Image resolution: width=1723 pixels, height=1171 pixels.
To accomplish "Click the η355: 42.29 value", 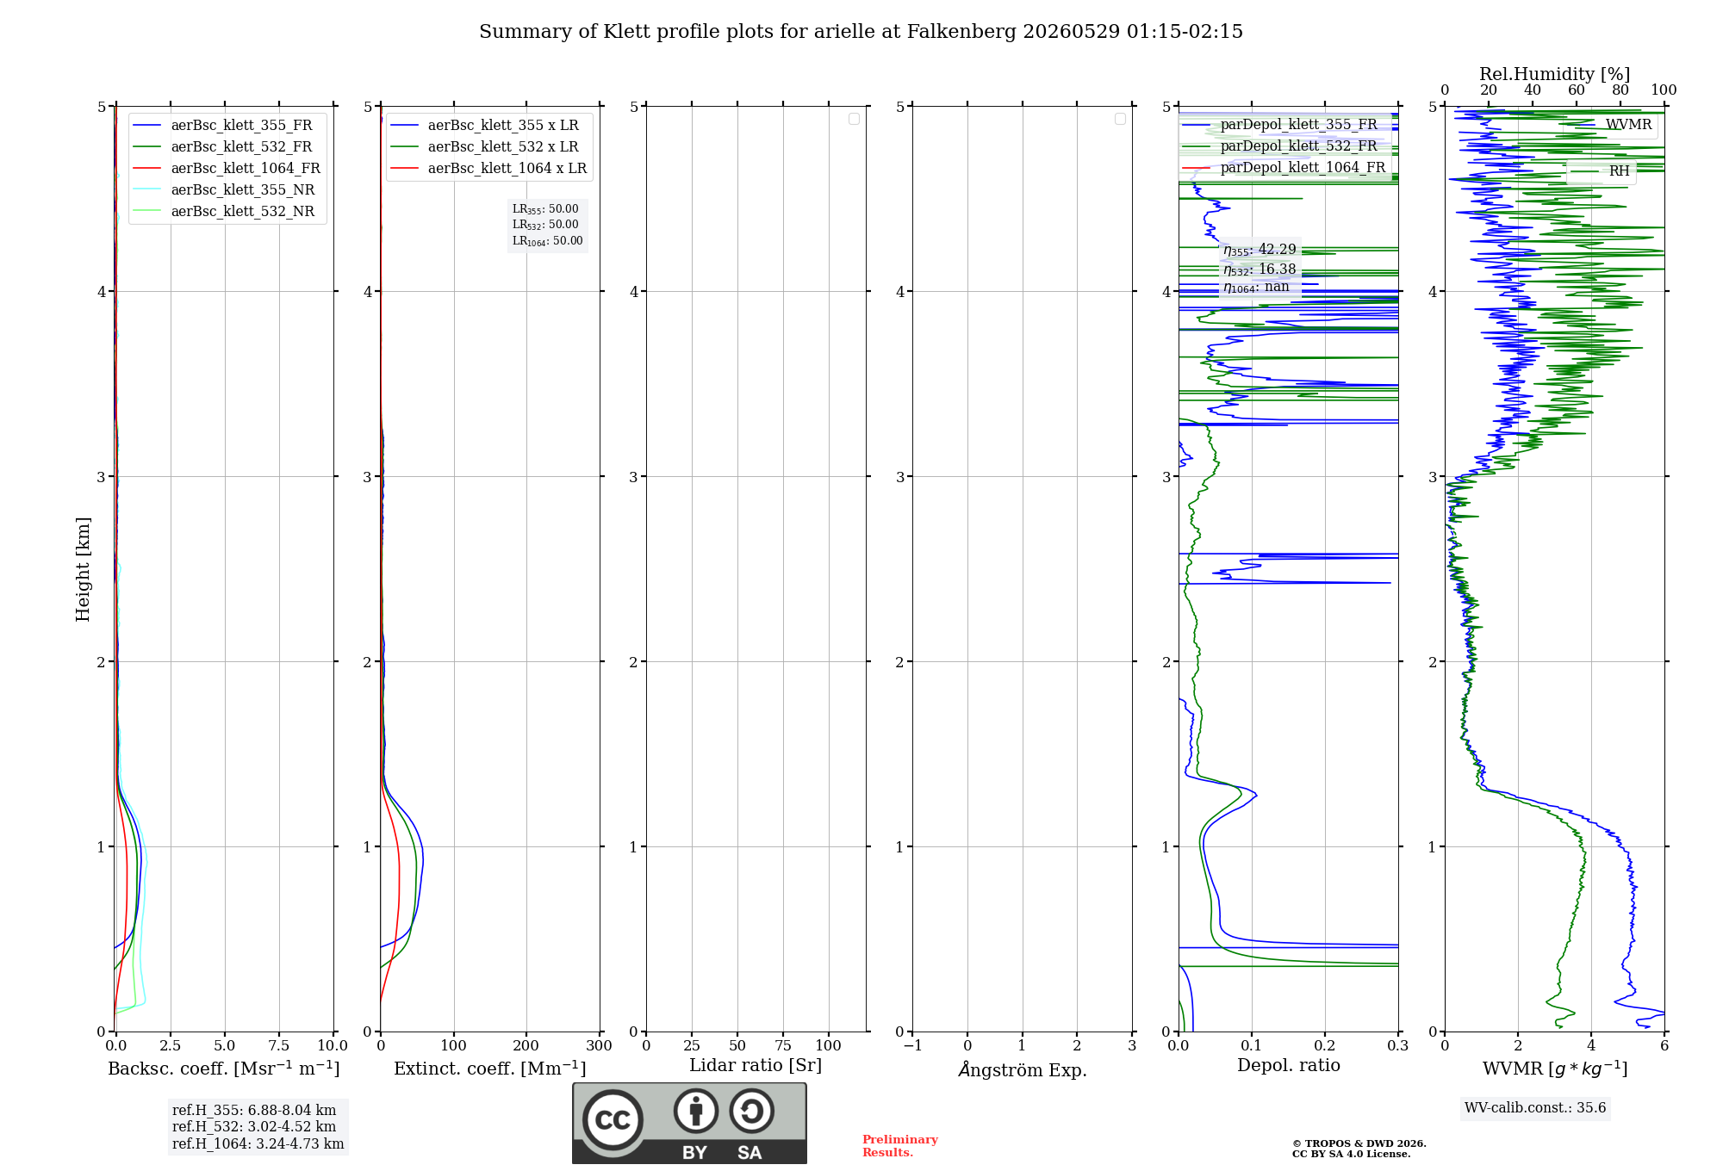I will click(x=1260, y=250).
